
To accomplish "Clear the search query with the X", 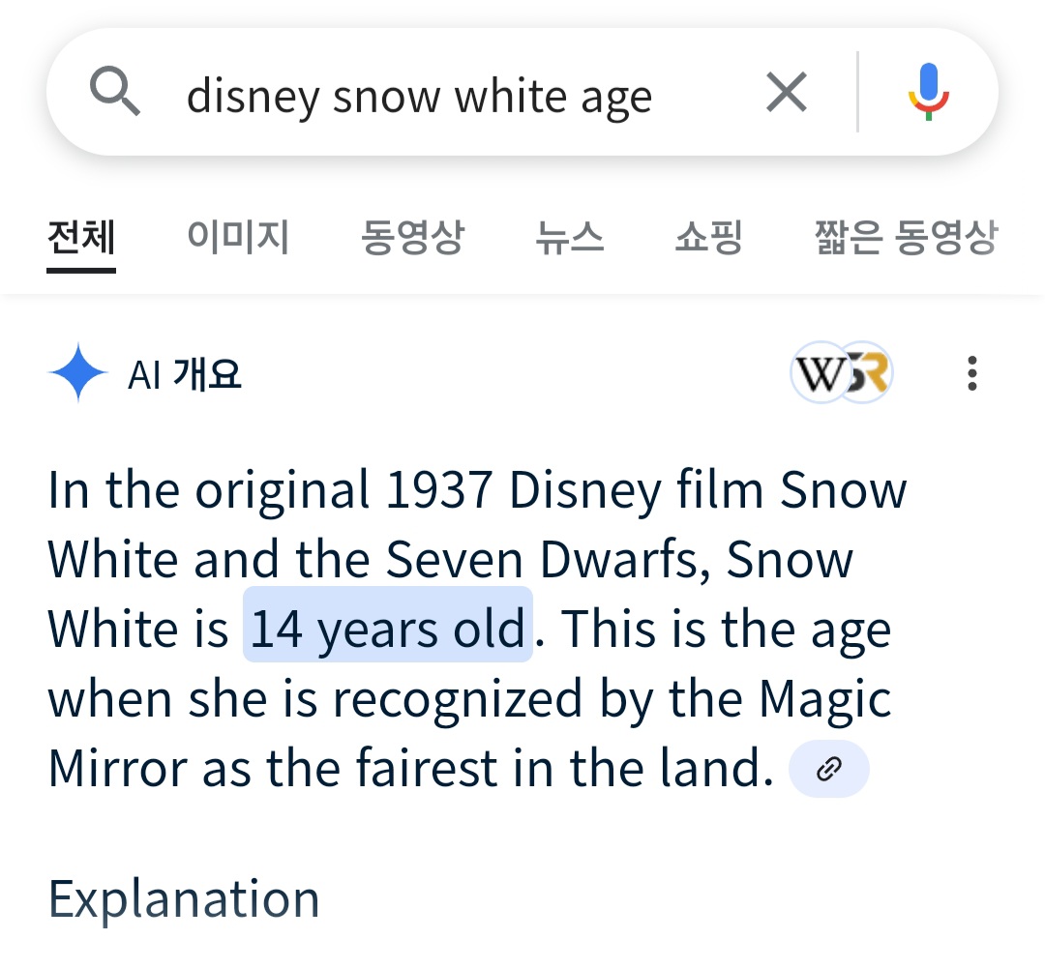I will pyautogui.click(x=786, y=94).
